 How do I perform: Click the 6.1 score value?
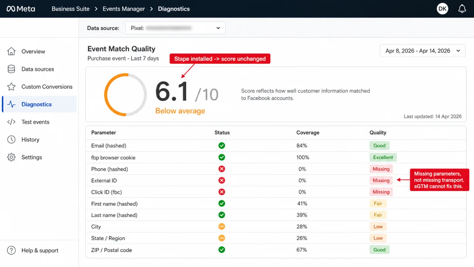(x=172, y=92)
